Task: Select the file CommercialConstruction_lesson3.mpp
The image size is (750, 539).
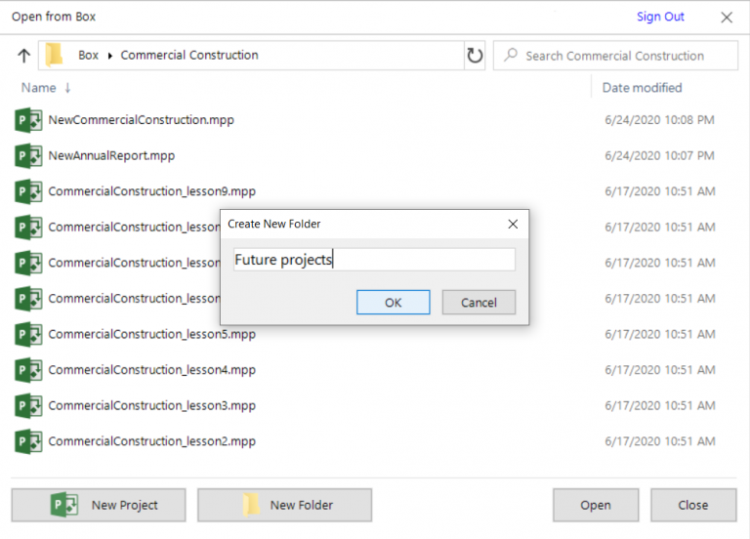Action: coord(152,405)
